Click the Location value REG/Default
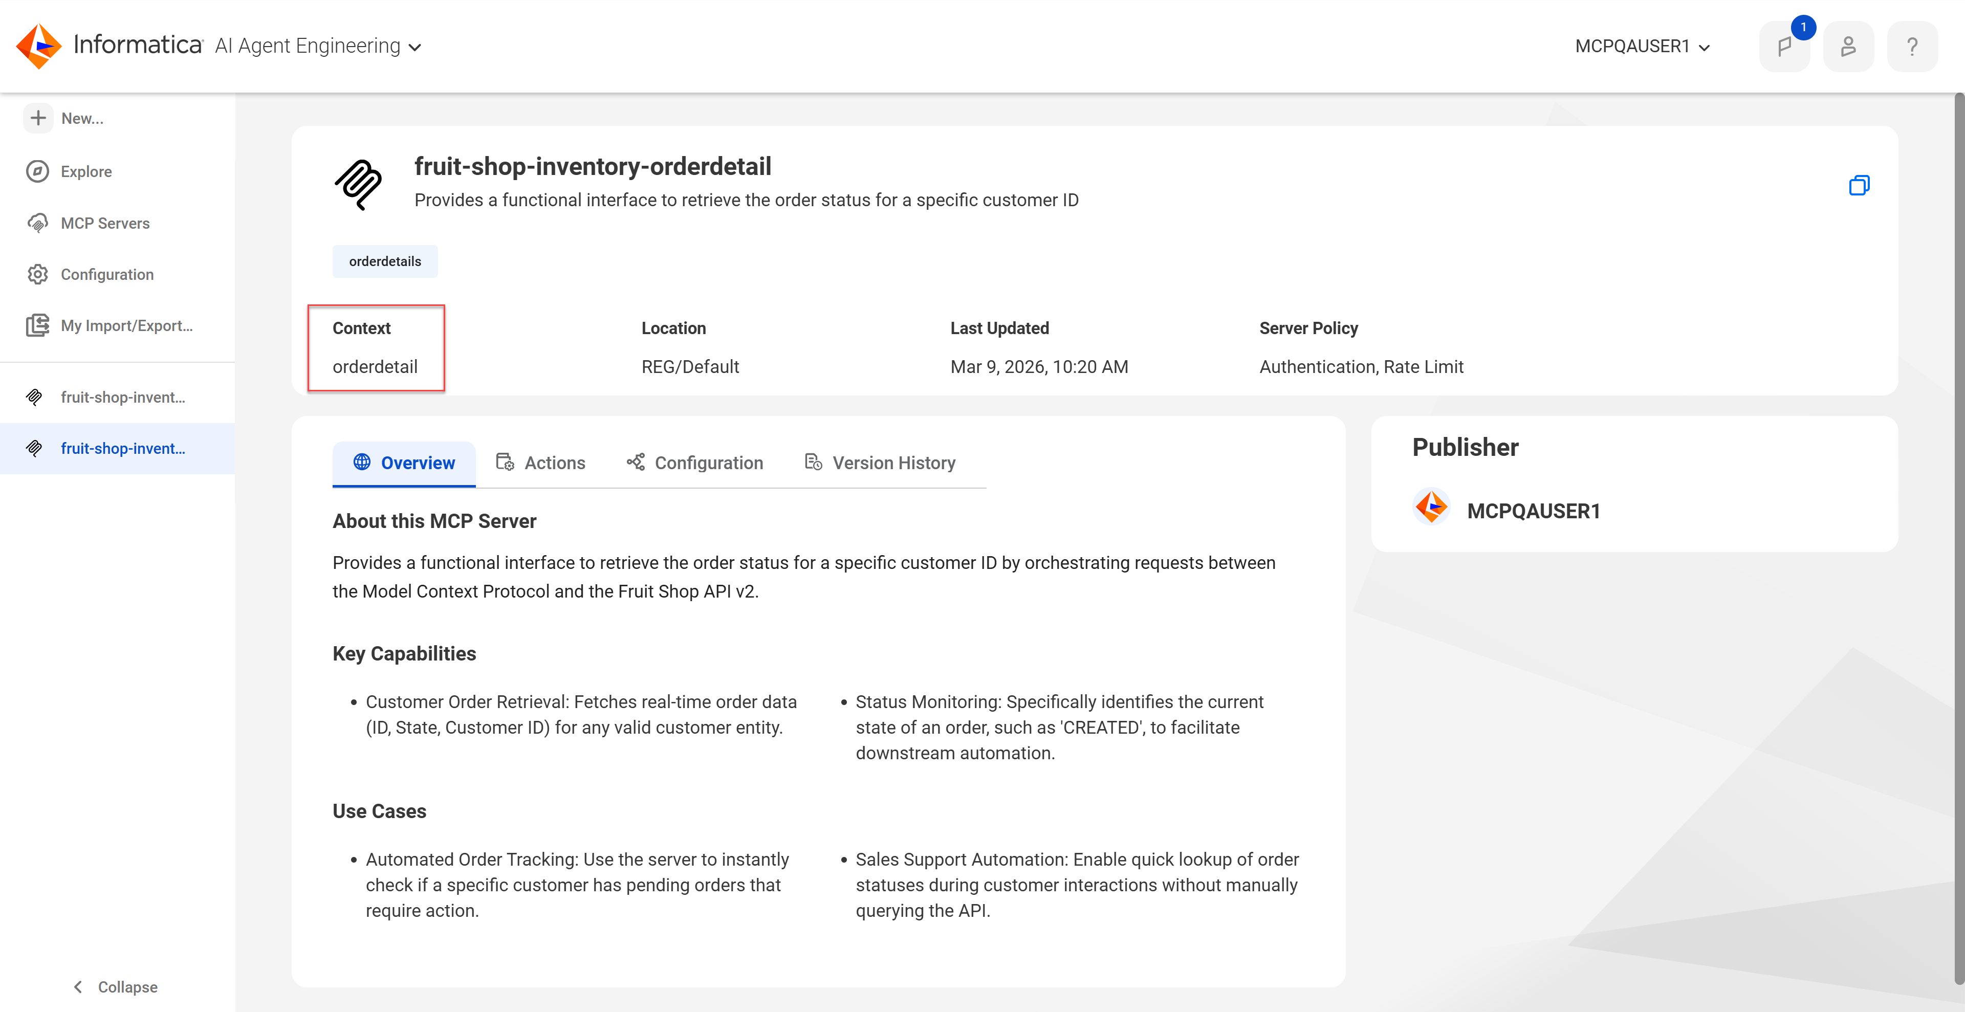 pyautogui.click(x=690, y=367)
